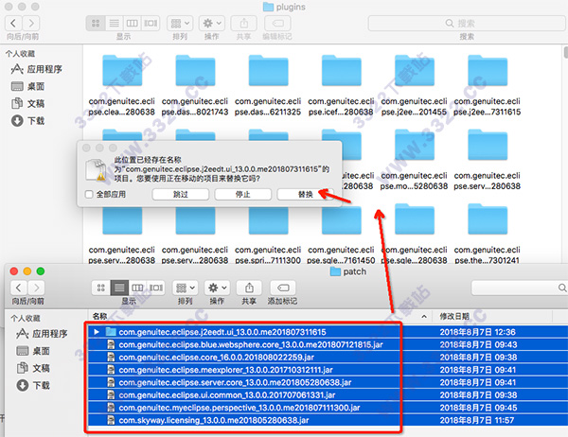Select server.core_13.0.0 jar file
This screenshot has width=568, height=437.
click(328, 382)
